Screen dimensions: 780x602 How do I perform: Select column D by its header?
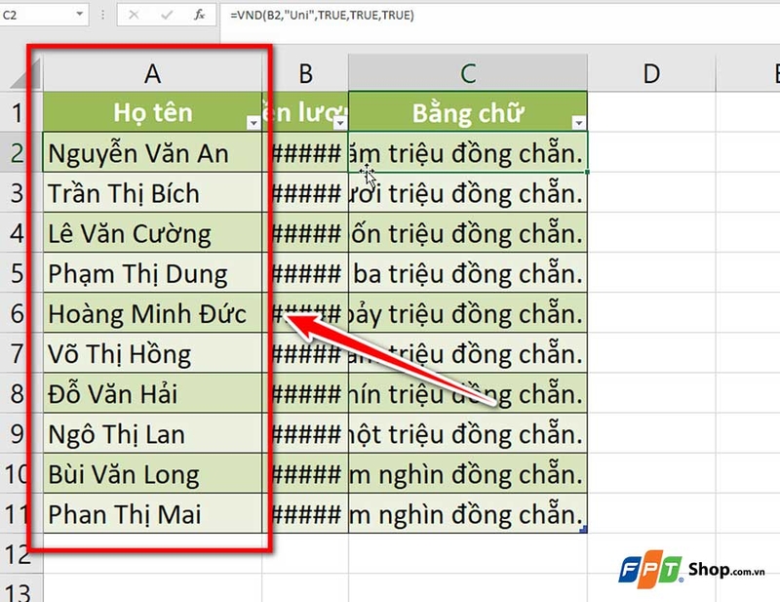coord(651,71)
